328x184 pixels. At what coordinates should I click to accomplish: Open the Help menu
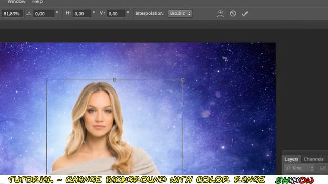[37, 2]
